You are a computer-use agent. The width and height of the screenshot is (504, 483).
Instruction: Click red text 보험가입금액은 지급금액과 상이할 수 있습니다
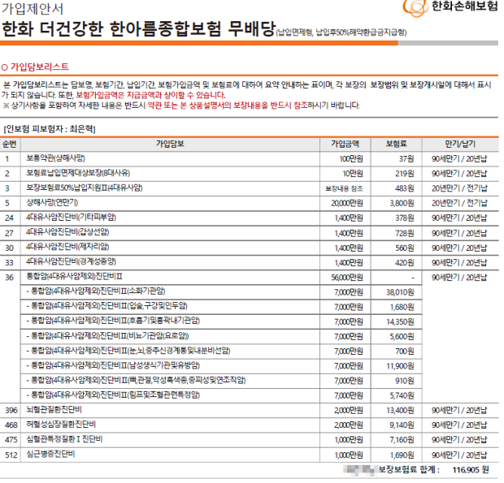coord(150,95)
